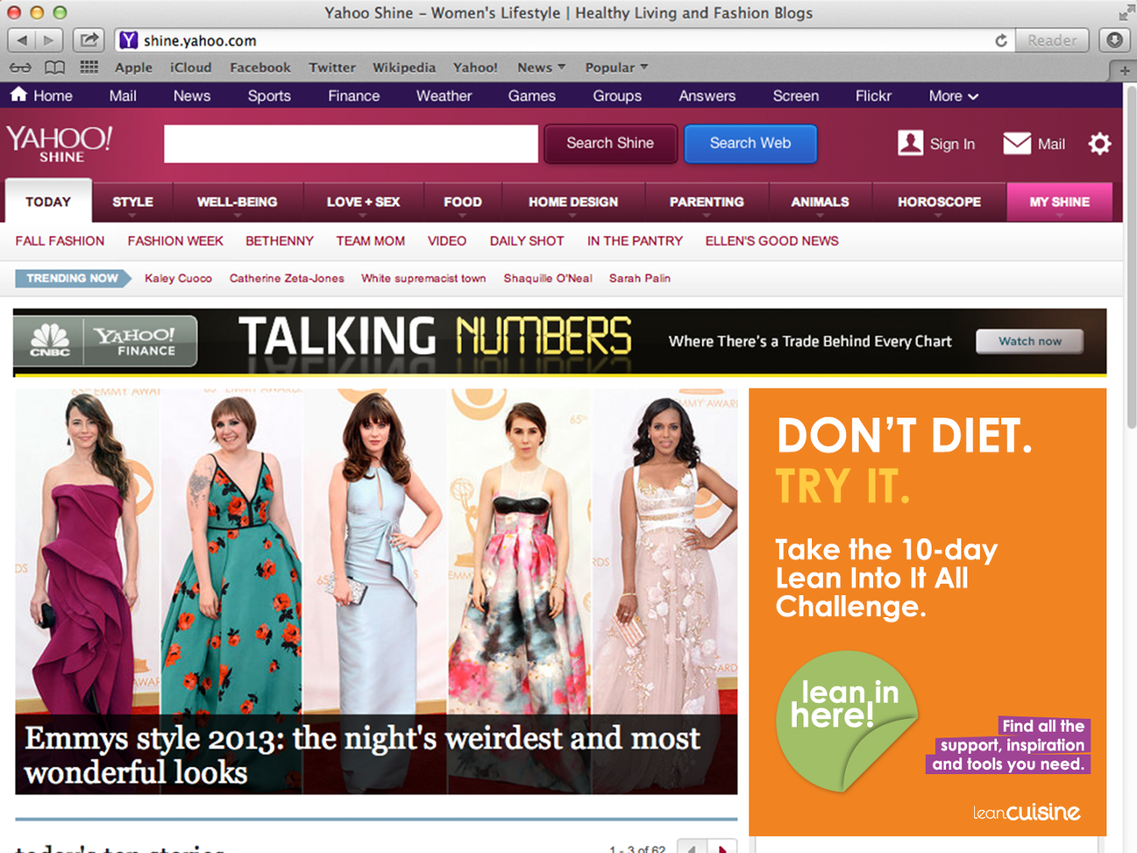View the HOROSCOPE tab
The image size is (1137, 853).
939,202
